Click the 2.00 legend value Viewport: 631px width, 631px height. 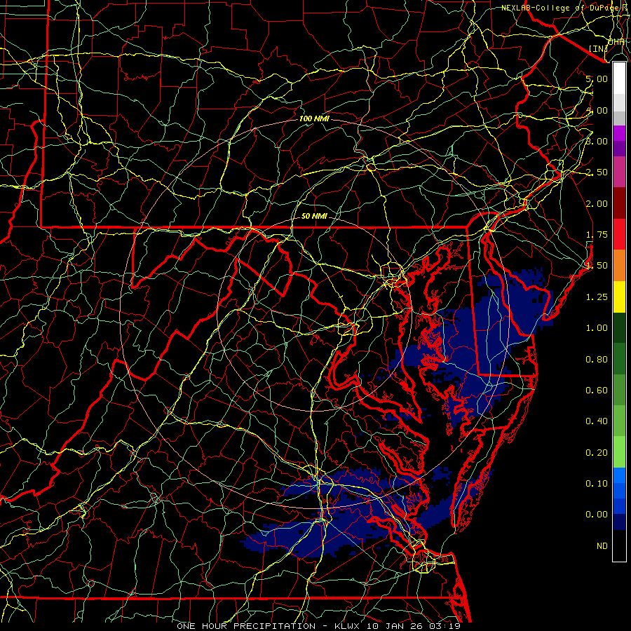pyautogui.click(x=597, y=203)
